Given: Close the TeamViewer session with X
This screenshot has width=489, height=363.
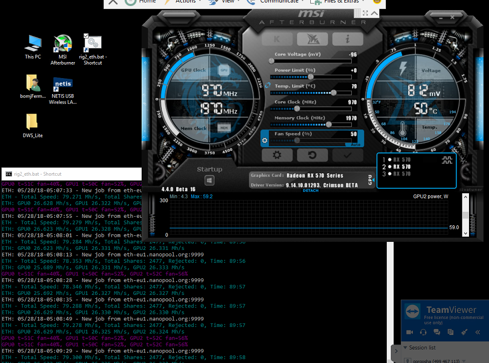Looking at the screenshot, I should pos(113,2).
